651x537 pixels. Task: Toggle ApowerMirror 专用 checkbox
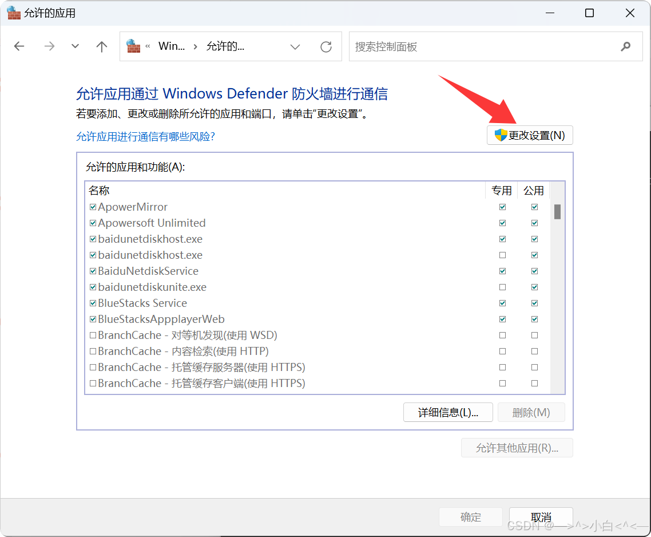(x=502, y=207)
